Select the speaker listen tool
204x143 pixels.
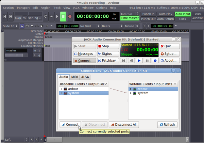coord(47,26)
